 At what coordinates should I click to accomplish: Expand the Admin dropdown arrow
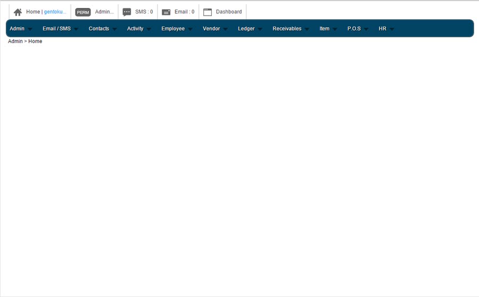pos(30,29)
